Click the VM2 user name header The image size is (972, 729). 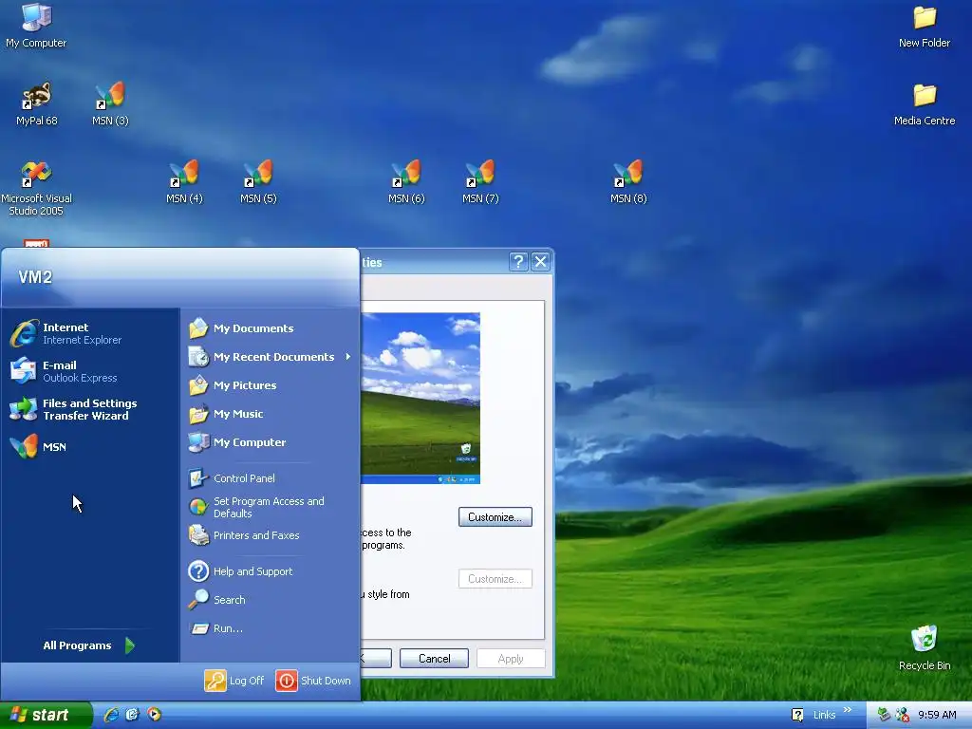(x=35, y=277)
